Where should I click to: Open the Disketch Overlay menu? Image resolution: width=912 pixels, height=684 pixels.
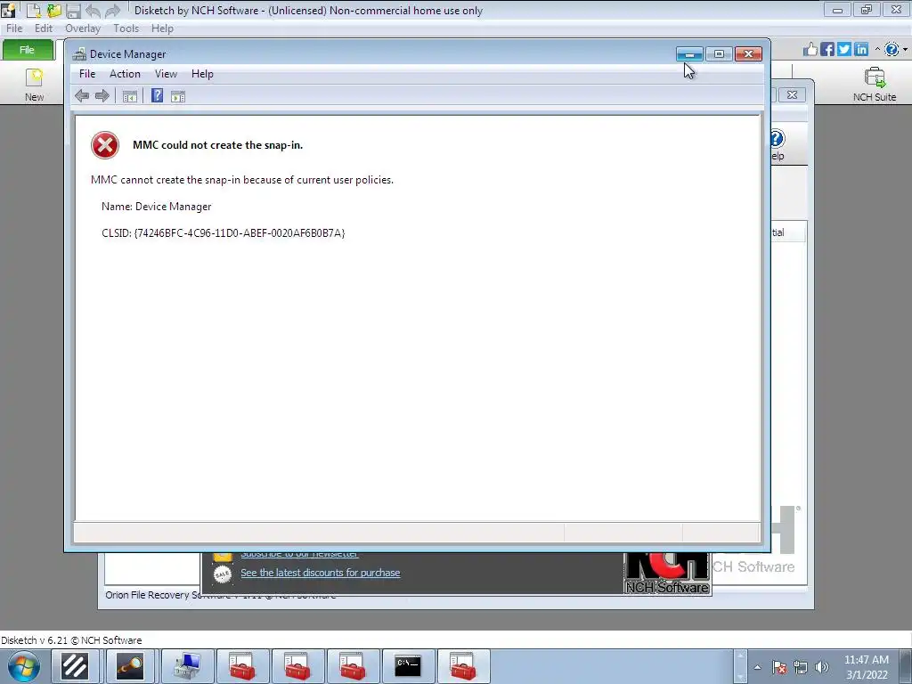pos(83,28)
